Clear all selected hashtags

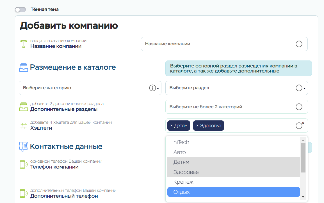pyautogui.click(x=303, y=123)
